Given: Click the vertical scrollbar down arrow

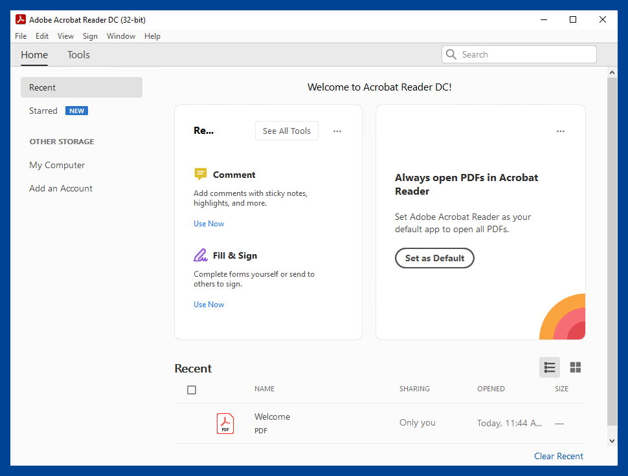Looking at the screenshot, I should tap(612, 441).
